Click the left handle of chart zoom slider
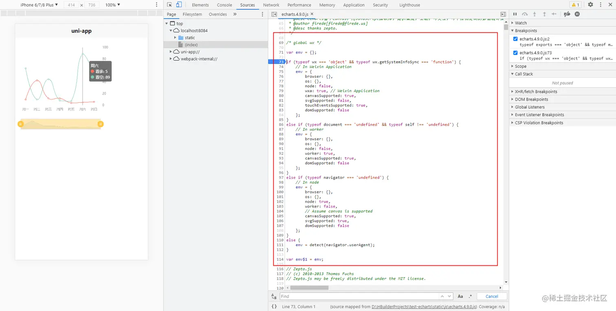 [20, 124]
